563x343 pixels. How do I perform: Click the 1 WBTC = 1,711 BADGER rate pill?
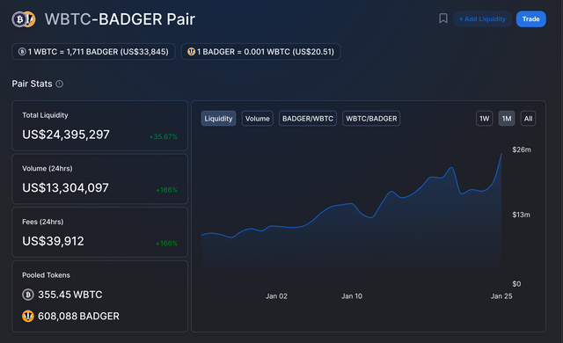pyautogui.click(x=93, y=52)
